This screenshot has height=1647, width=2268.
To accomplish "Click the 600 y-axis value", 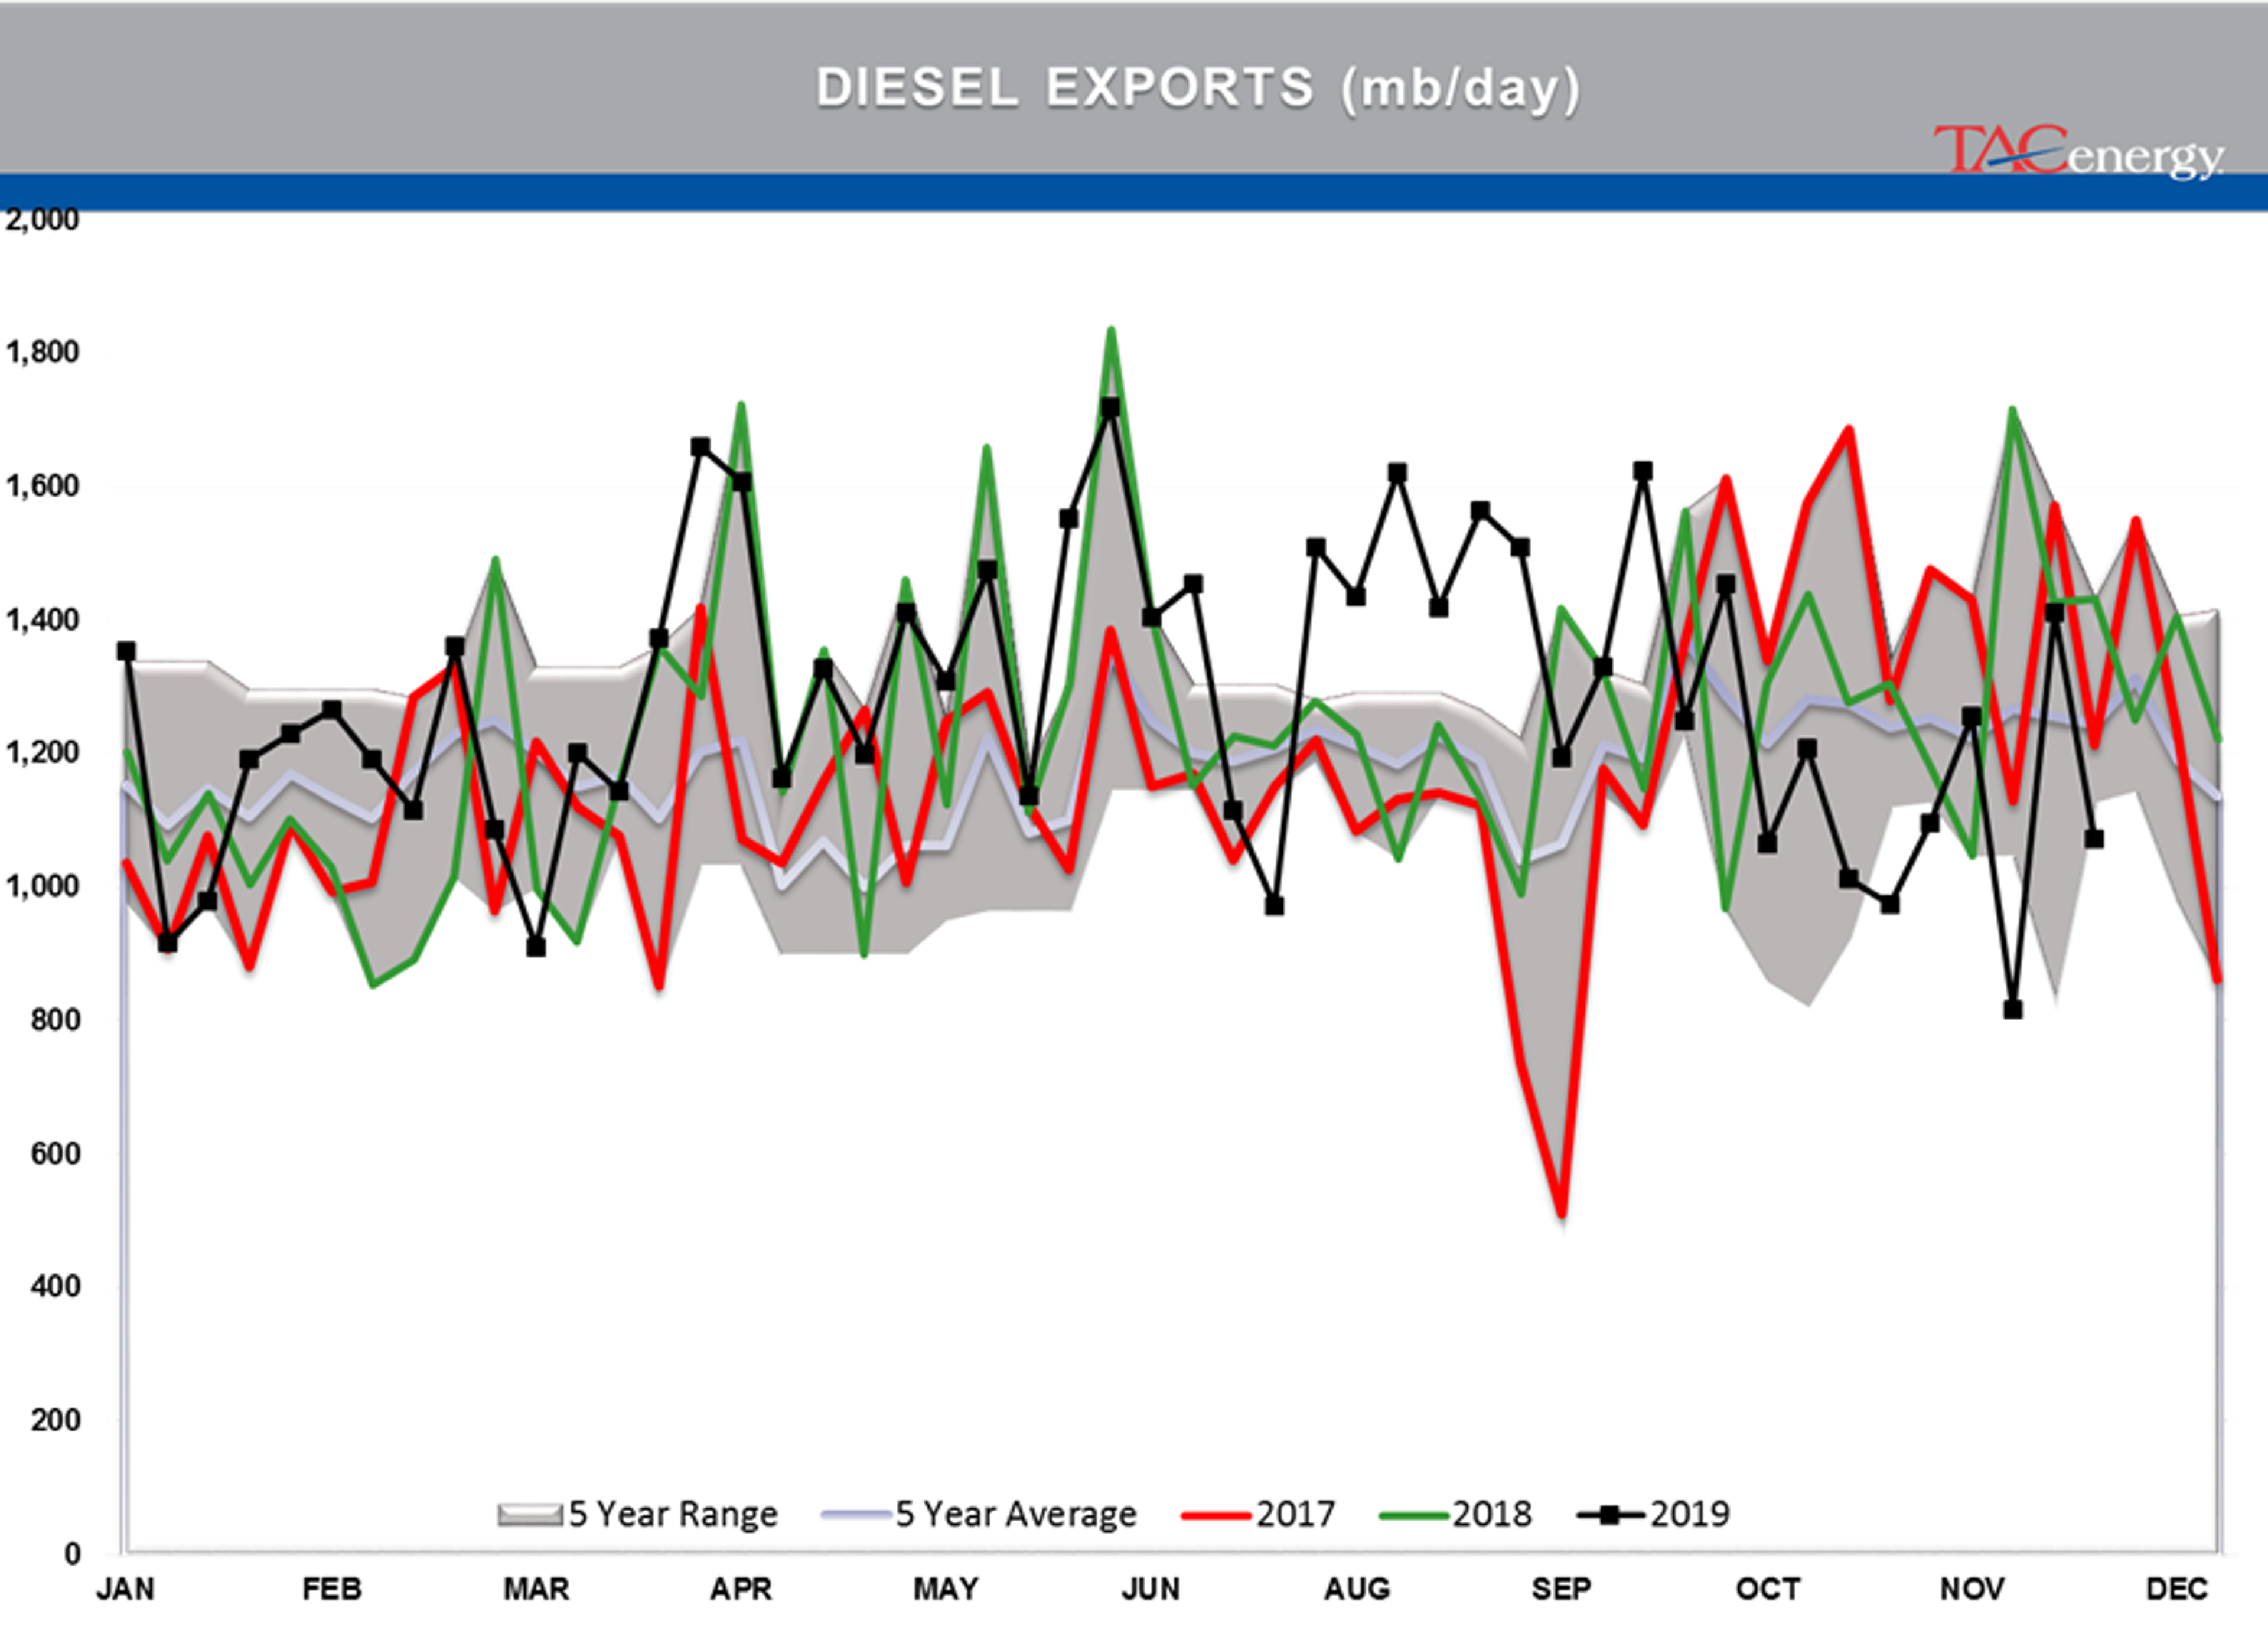I will (55, 1153).
